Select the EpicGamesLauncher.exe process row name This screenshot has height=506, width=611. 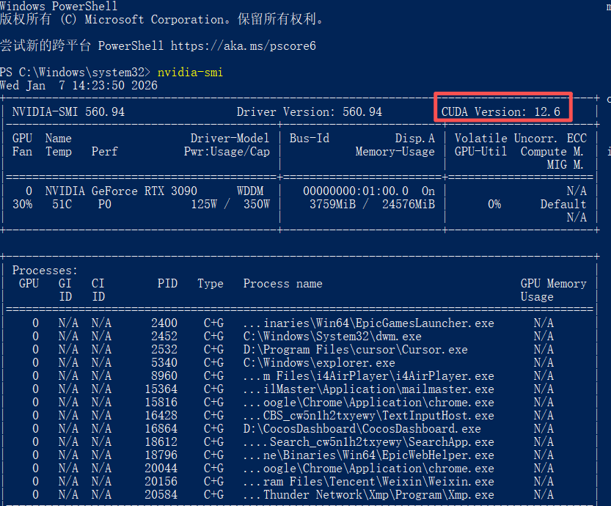(x=369, y=323)
